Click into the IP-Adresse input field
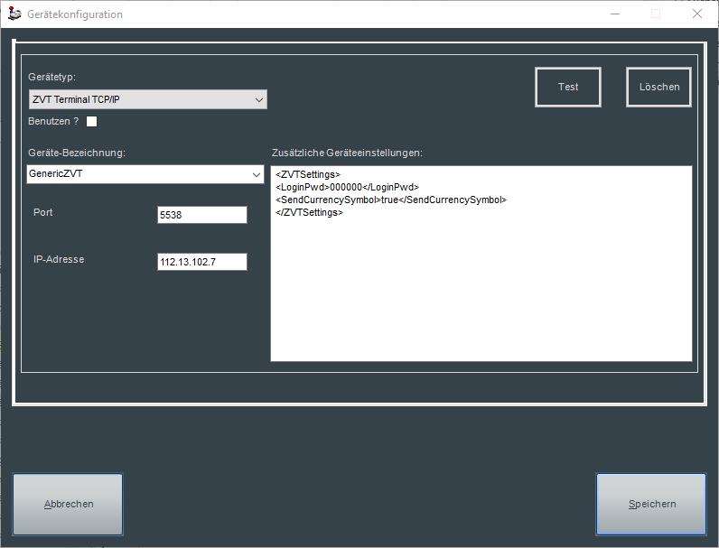 pyautogui.click(x=201, y=262)
